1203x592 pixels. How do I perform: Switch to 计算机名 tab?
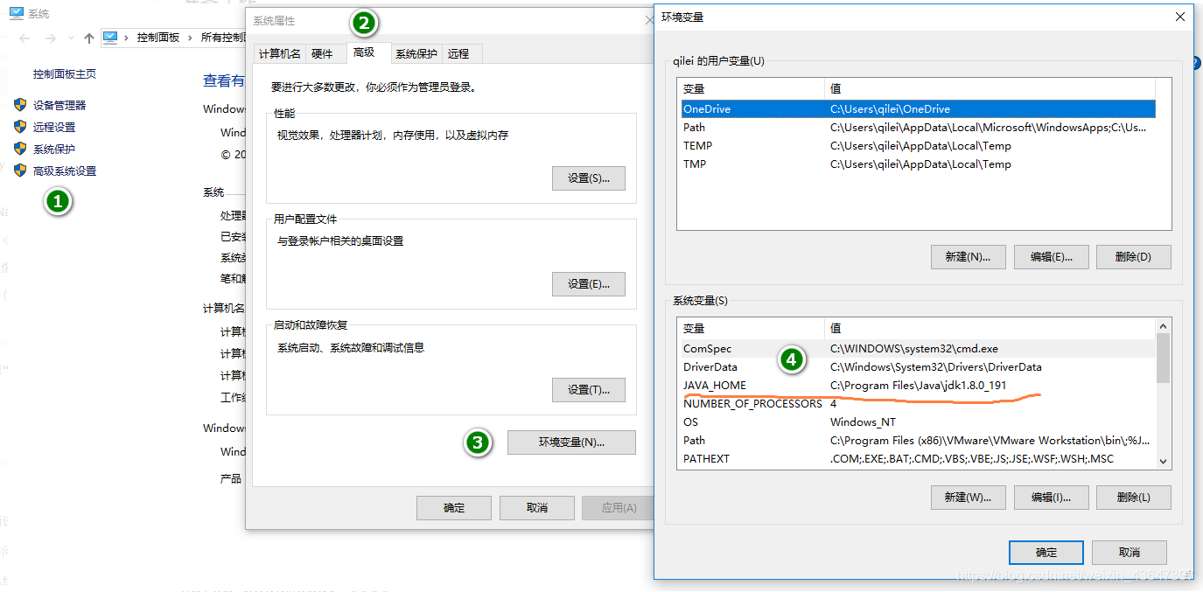280,53
